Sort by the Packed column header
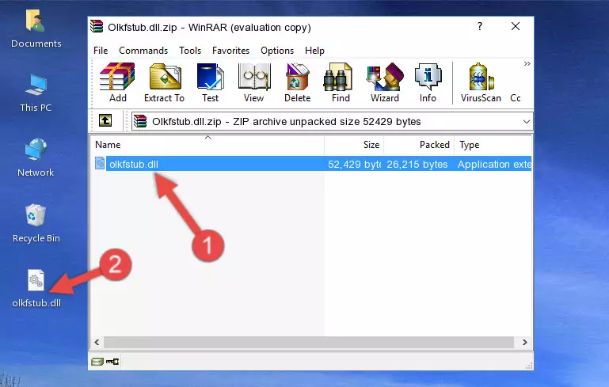Image resolution: width=609 pixels, height=387 pixels. pos(419,145)
